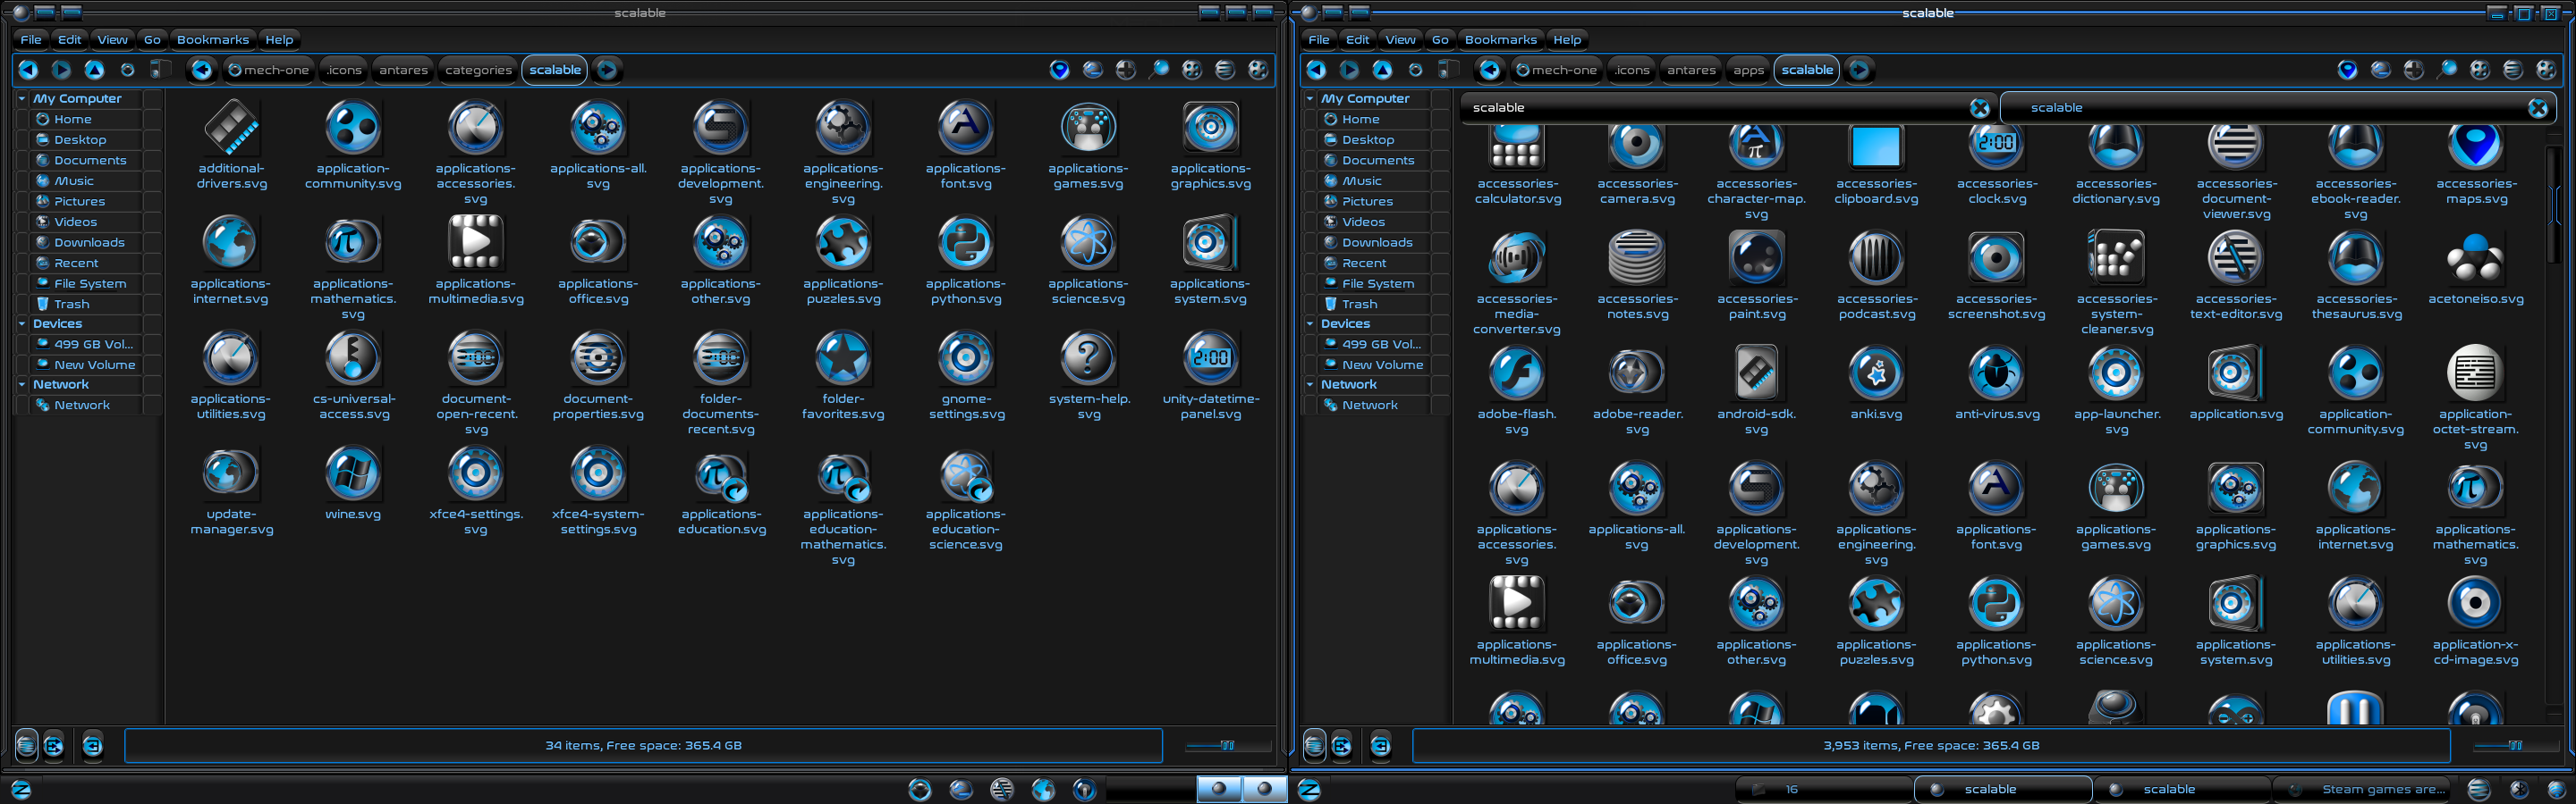Switch to list view using the bottom-left toggle
Image resolution: width=2576 pixels, height=804 pixels.
pyautogui.click(x=52, y=745)
